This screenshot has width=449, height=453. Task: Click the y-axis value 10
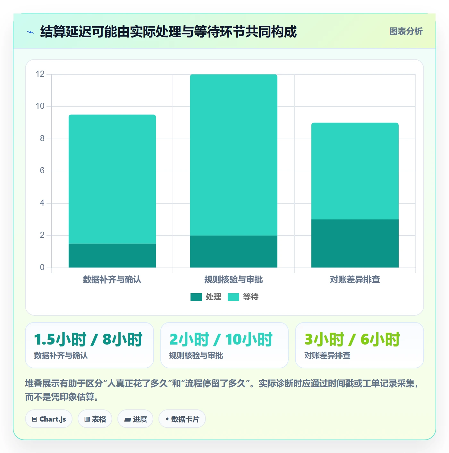click(x=40, y=106)
